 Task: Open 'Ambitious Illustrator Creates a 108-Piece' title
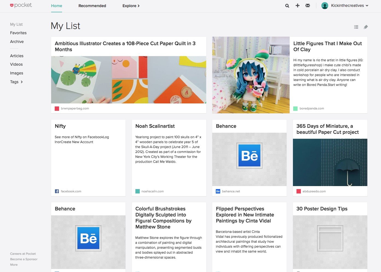coord(125,47)
